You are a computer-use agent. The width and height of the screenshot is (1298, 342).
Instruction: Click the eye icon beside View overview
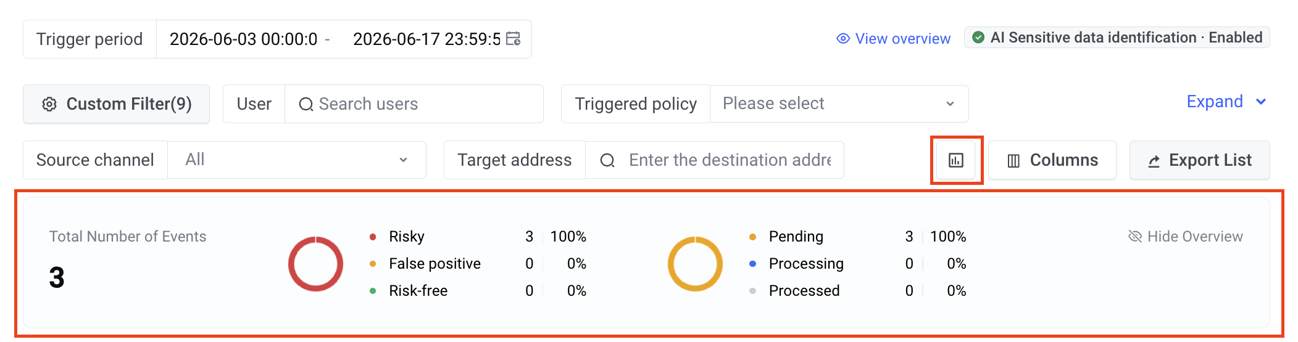pos(843,39)
